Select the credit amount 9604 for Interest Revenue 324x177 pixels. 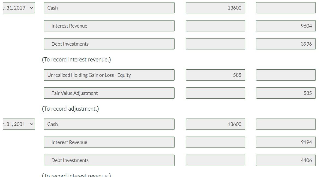point(286,26)
